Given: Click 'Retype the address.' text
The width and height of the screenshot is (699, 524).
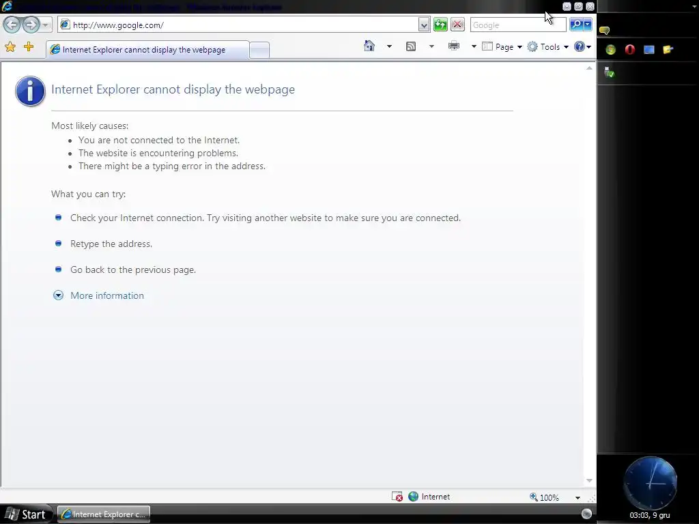Looking at the screenshot, I should tap(111, 244).
